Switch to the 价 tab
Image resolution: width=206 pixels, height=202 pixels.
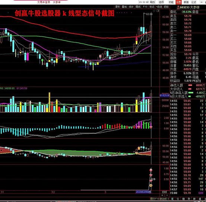pyautogui.click(x=178, y=199)
